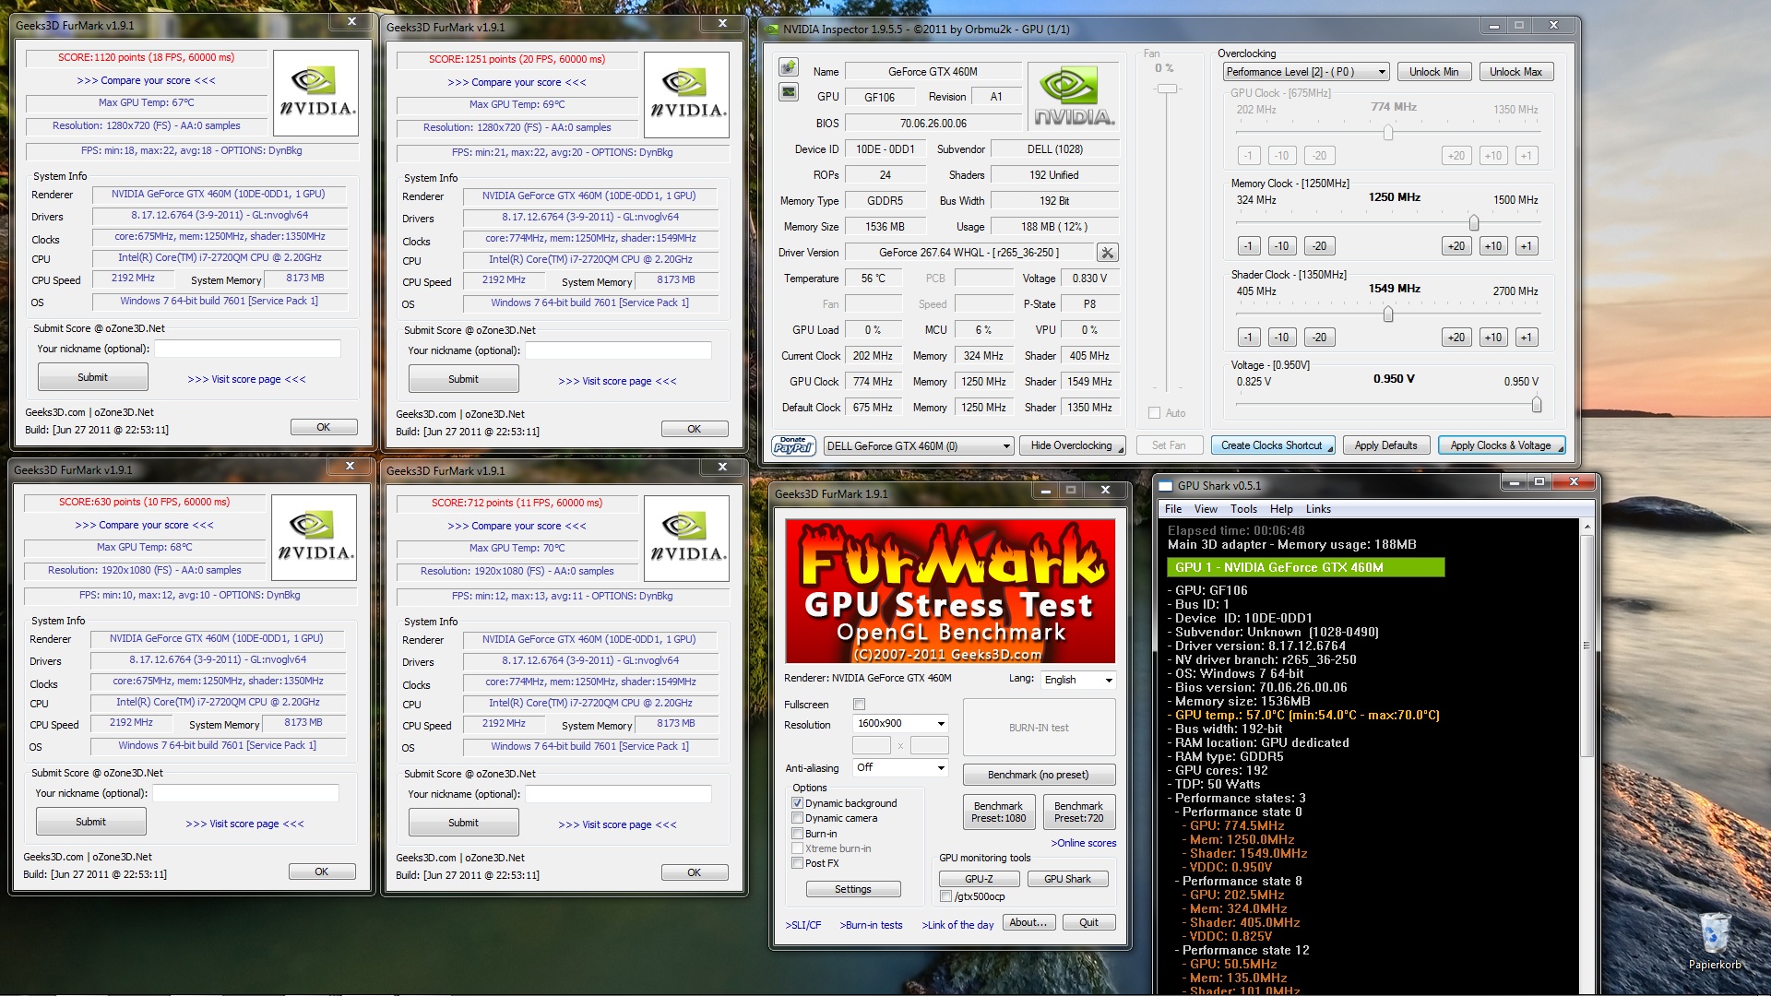Click the NVIDIA logo in NVIDIA Inspector
Image resolution: width=1771 pixels, height=996 pixels.
coord(1074,97)
